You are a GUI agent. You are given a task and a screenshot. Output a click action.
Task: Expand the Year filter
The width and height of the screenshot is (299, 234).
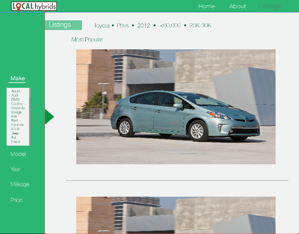tap(15, 169)
